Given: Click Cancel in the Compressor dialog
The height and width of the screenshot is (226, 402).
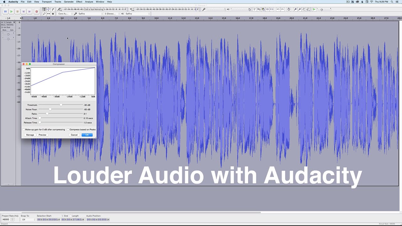Looking at the screenshot, I should click(x=74, y=135).
